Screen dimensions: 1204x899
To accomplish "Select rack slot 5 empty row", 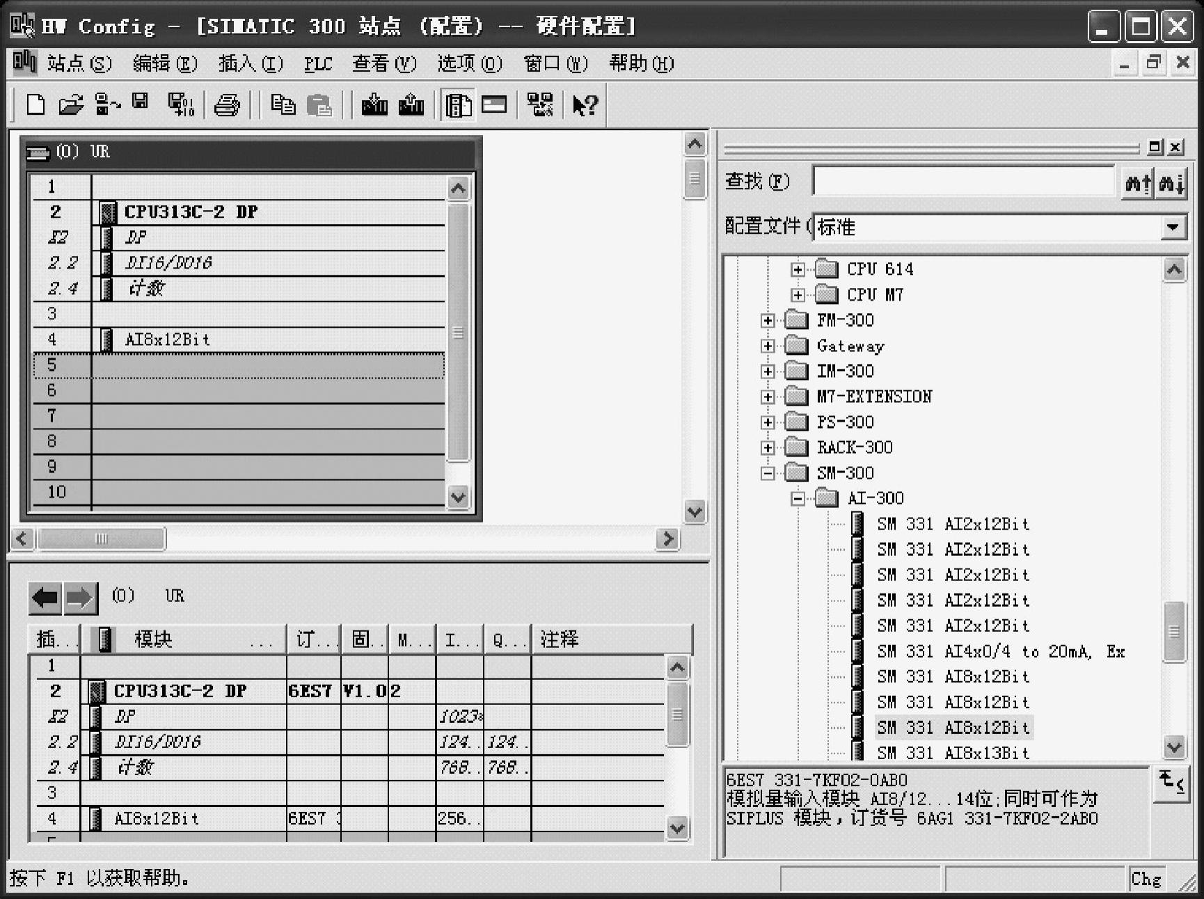I will click(x=239, y=365).
